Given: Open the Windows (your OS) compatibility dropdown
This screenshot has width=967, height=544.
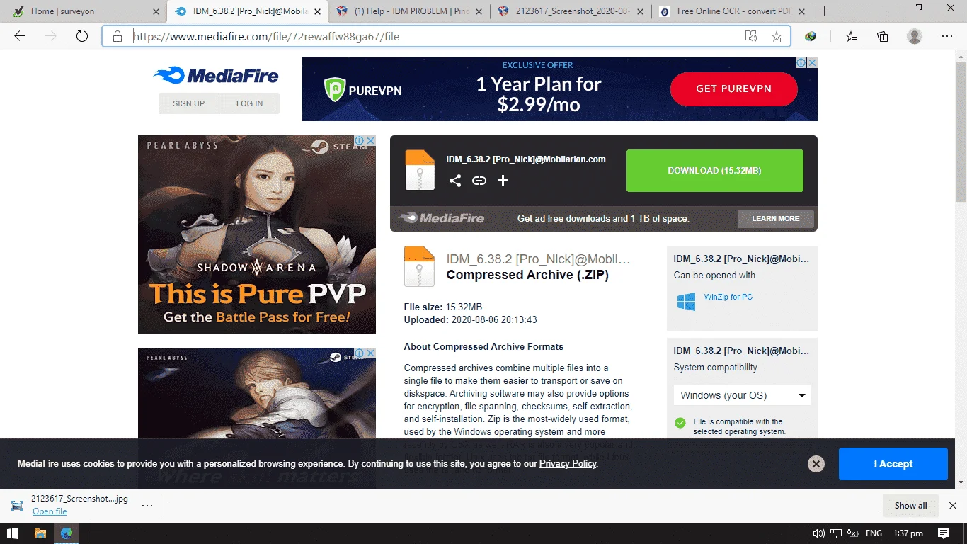Looking at the screenshot, I should [x=742, y=395].
